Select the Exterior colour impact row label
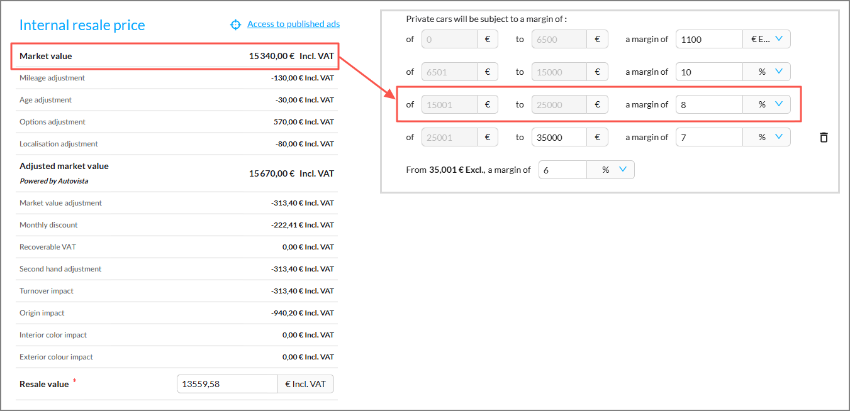Image resolution: width=850 pixels, height=411 pixels. click(56, 357)
